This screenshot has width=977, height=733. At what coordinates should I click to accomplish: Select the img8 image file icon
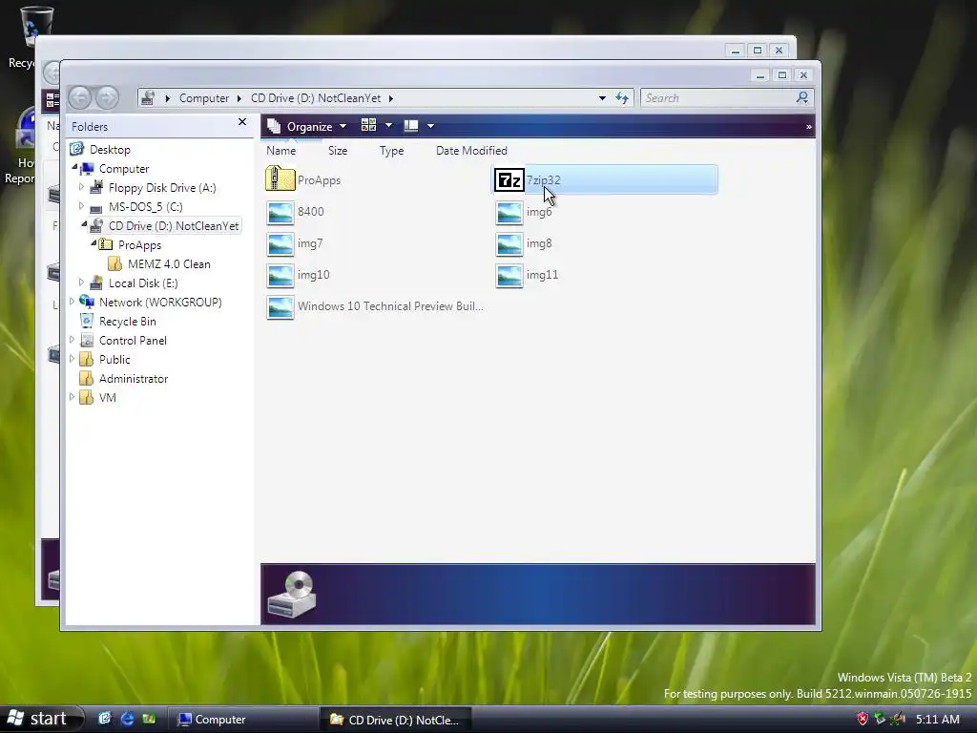(x=509, y=243)
